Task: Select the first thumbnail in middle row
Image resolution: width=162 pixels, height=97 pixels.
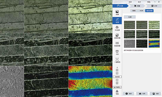Action: pyautogui.click(x=129, y=34)
